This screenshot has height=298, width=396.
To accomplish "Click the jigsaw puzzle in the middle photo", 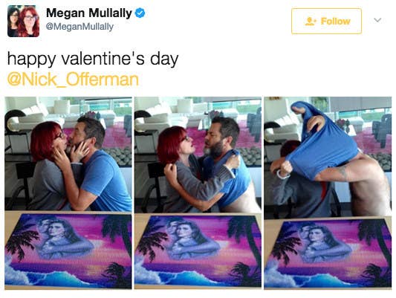I will [198, 251].
